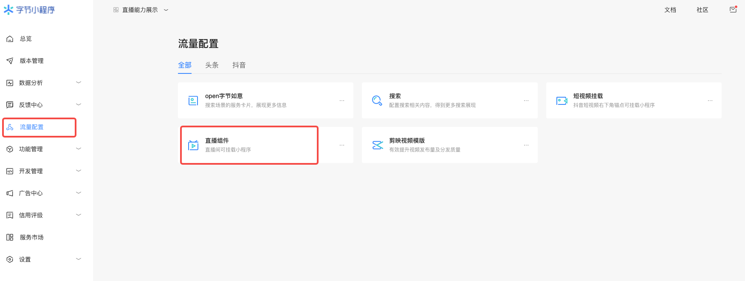Expand the 功能管理 menu chevron
The width and height of the screenshot is (745, 281).
[79, 149]
